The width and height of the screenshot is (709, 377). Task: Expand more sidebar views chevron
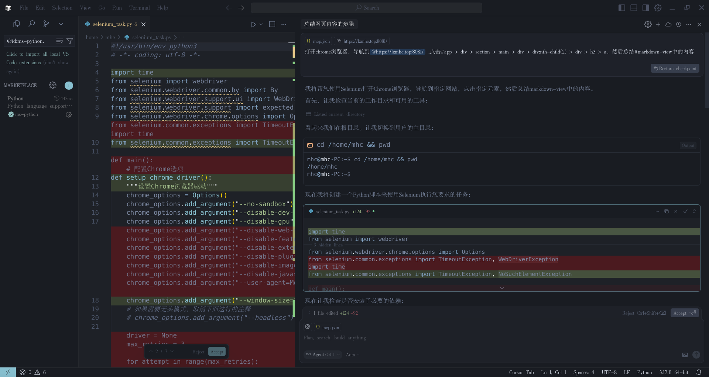(61, 24)
